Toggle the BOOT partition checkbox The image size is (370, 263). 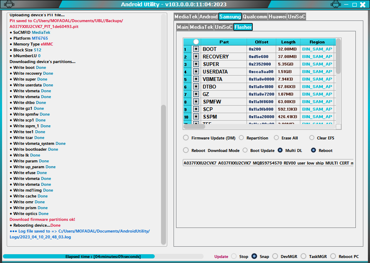click(x=196, y=49)
